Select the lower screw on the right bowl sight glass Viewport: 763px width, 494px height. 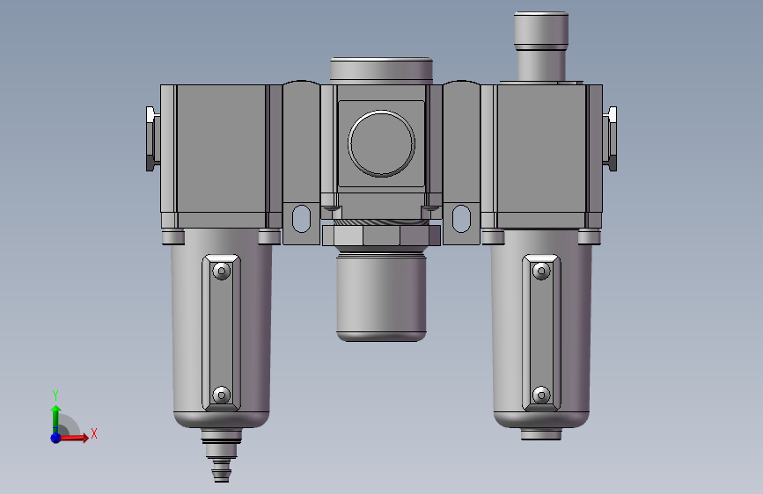tap(541, 395)
